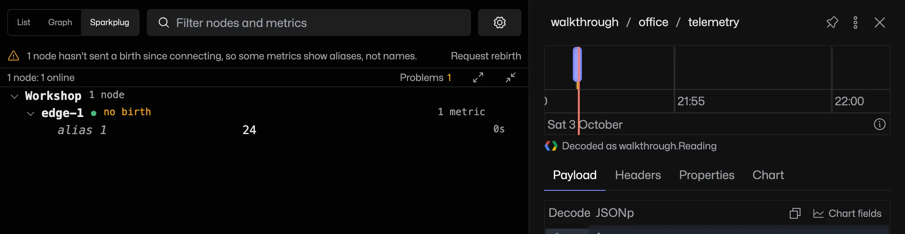905x234 pixels.
Task: Collapse the edge-1 node chevron
Action: tap(31, 113)
